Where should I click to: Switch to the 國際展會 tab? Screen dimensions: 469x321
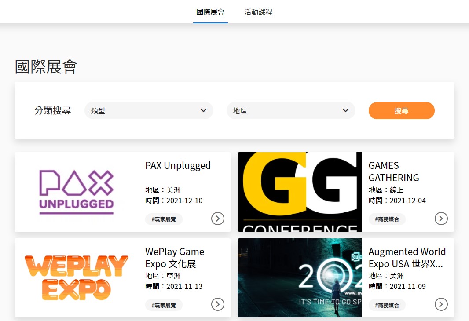pyautogui.click(x=210, y=12)
